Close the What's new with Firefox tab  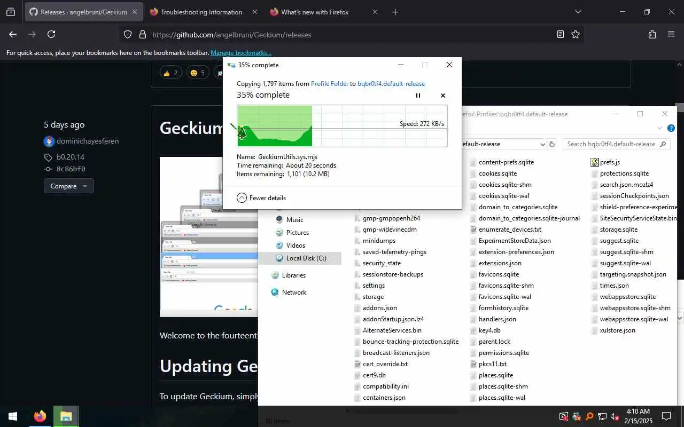[375, 12]
